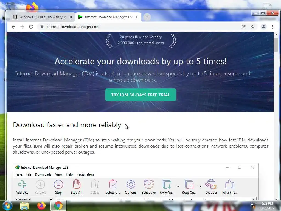This screenshot has width=281, height=211.
Task: Click the network tray icon
Action: (x=253, y=206)
